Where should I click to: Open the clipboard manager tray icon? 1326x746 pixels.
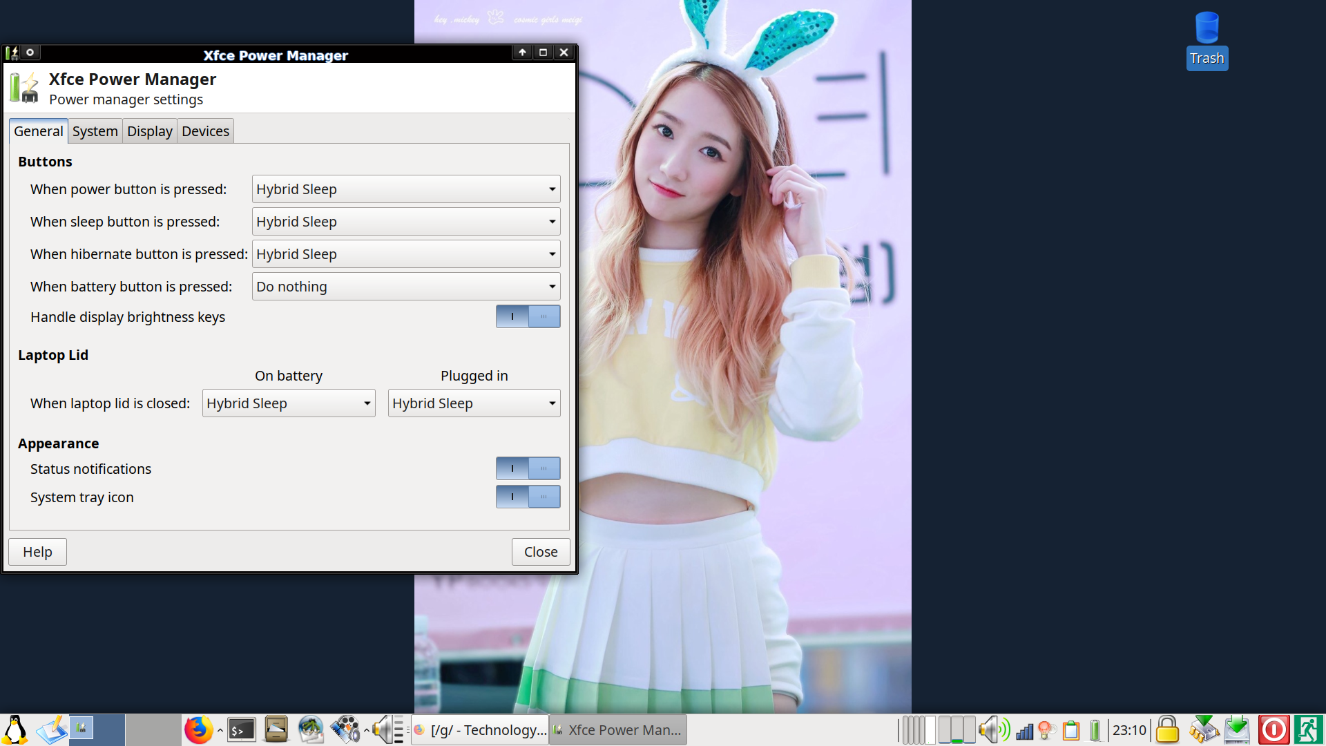(1071, 729)
